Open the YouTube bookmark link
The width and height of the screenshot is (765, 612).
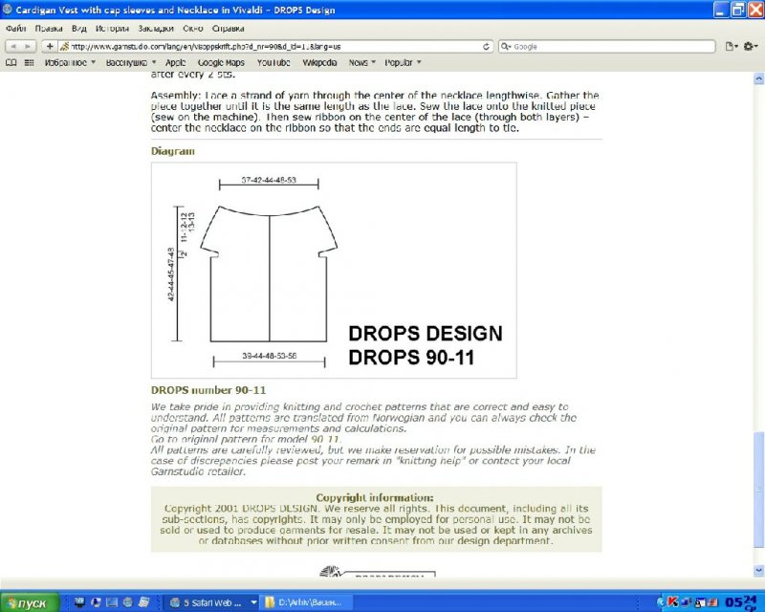point(273,63)
